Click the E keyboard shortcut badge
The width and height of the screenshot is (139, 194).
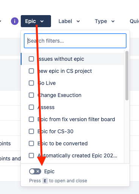coord(45,181)
